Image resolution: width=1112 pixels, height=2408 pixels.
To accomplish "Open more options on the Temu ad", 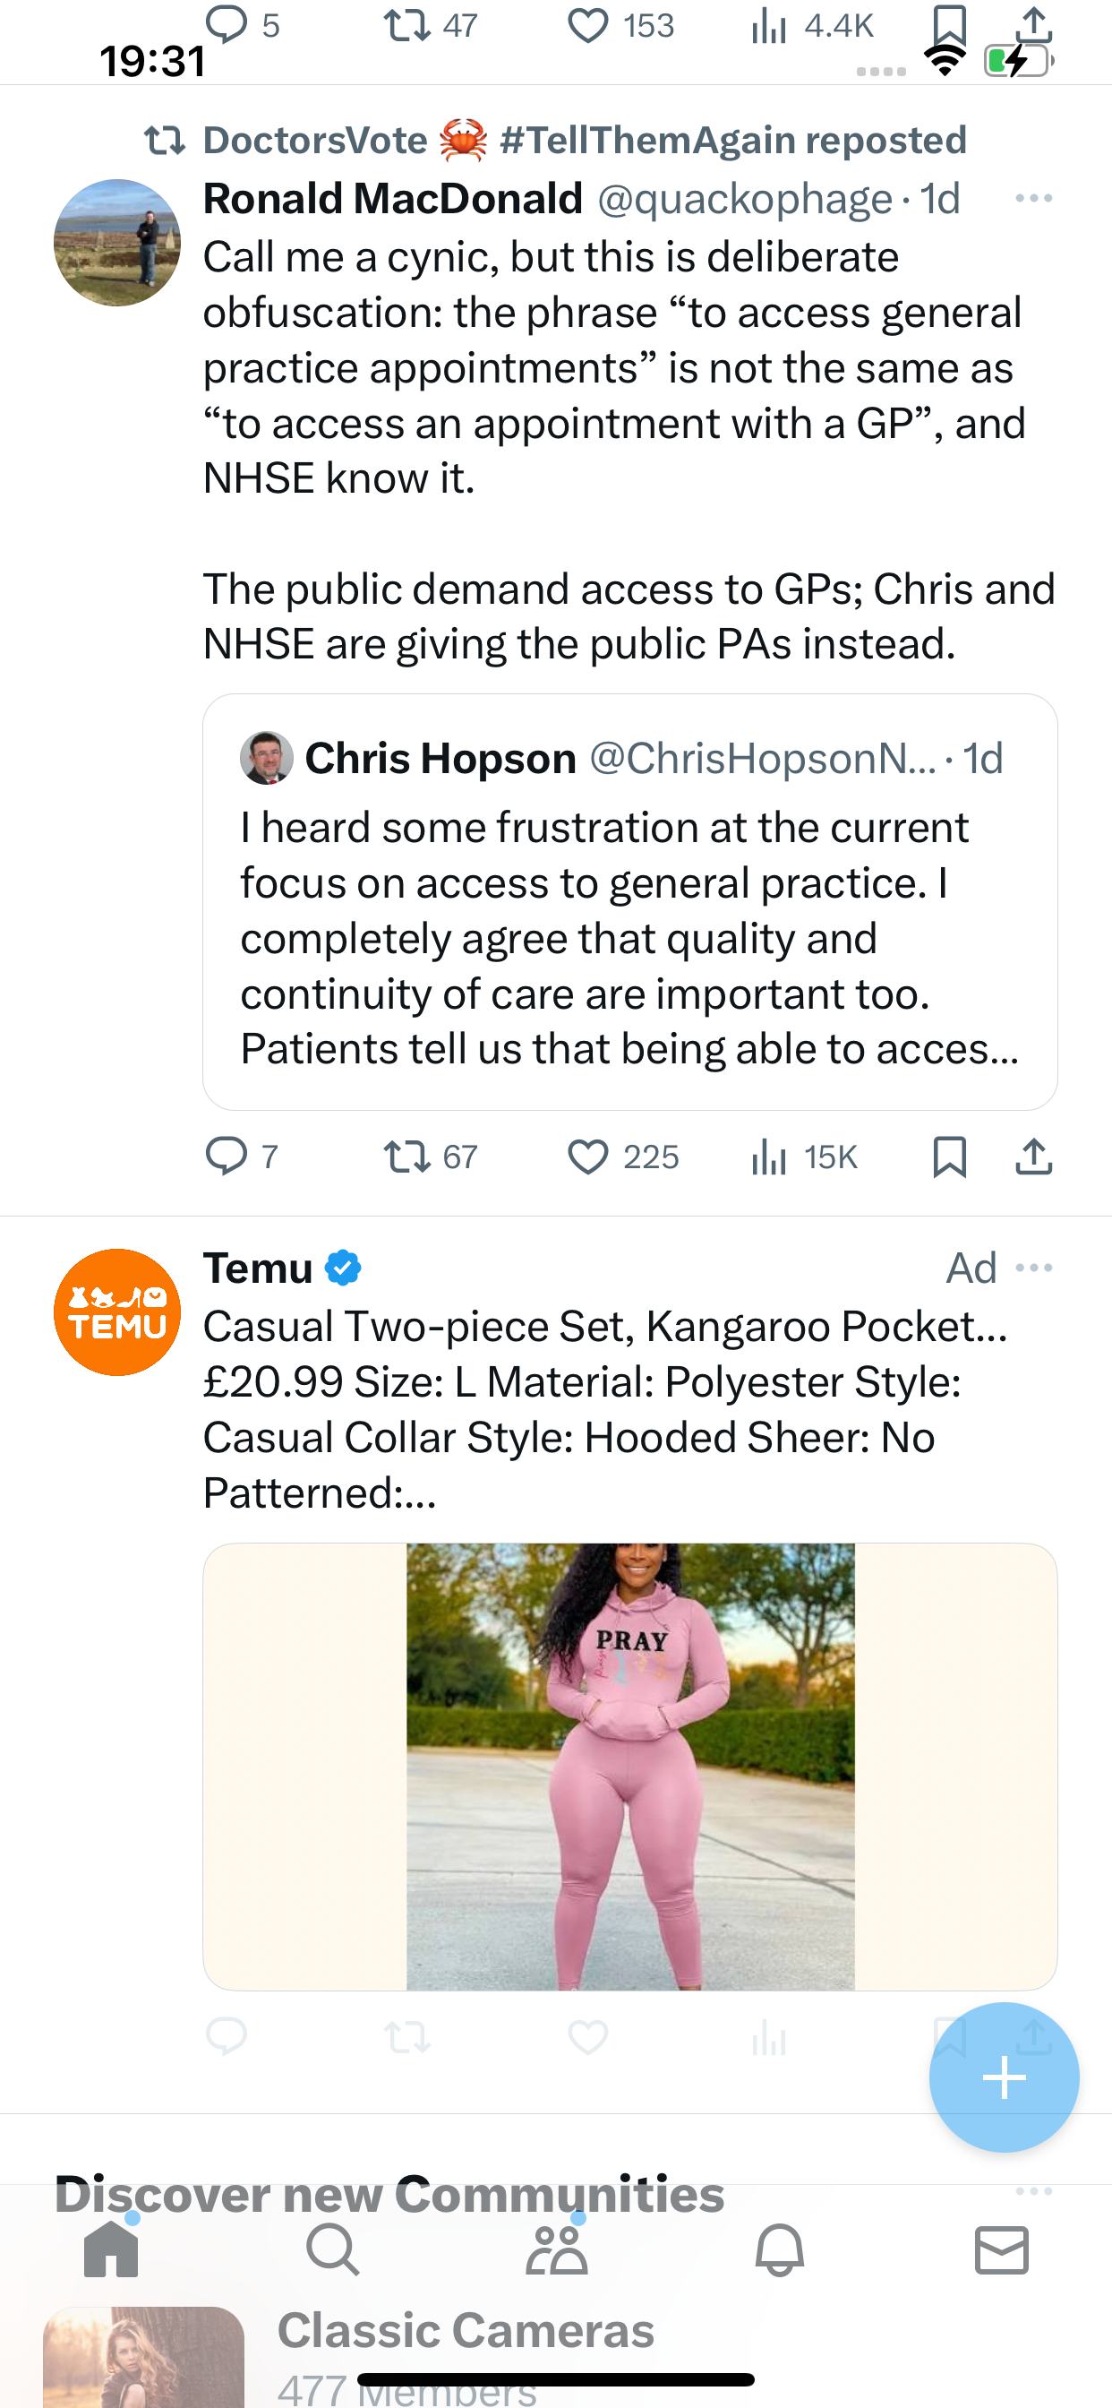I will click(x=1033, y=1268).
